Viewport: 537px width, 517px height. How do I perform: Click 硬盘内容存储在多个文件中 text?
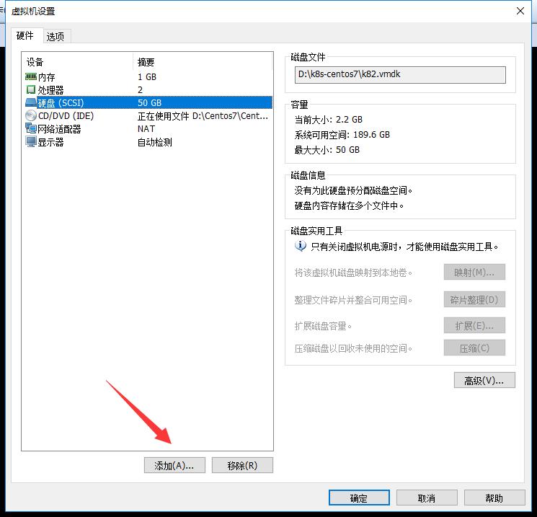[349, 206]
